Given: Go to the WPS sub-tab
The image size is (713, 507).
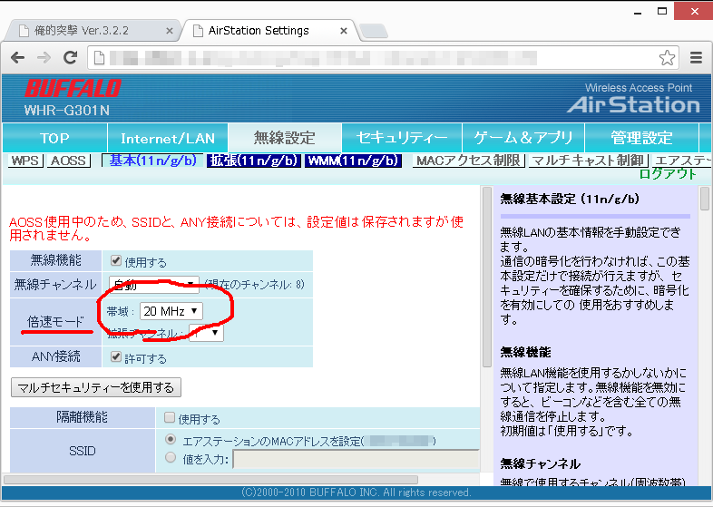Looking at the screenshot, I should coord(25,161).
